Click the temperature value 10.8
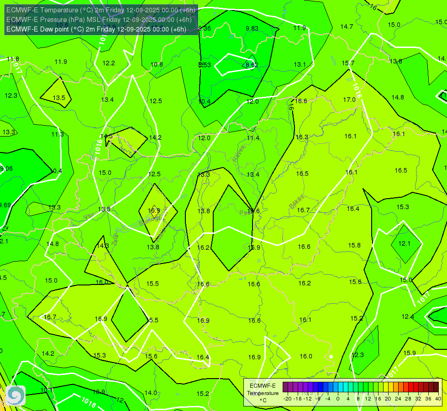 click(157, 64)
